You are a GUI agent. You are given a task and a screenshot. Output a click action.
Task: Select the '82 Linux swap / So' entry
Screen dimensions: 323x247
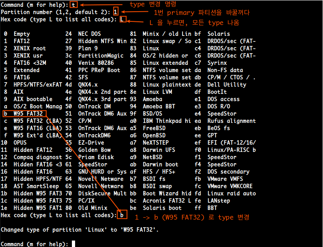point(161,41)
